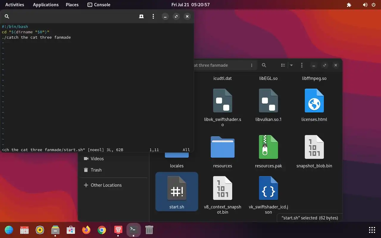Launch the web browser globe dock icon
The width and height of the screenshot is (381, 238).
[9, 230]
